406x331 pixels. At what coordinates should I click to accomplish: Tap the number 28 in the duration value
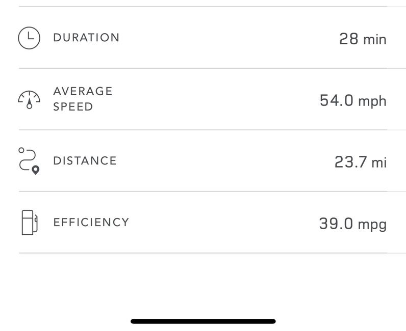point(349,39)
